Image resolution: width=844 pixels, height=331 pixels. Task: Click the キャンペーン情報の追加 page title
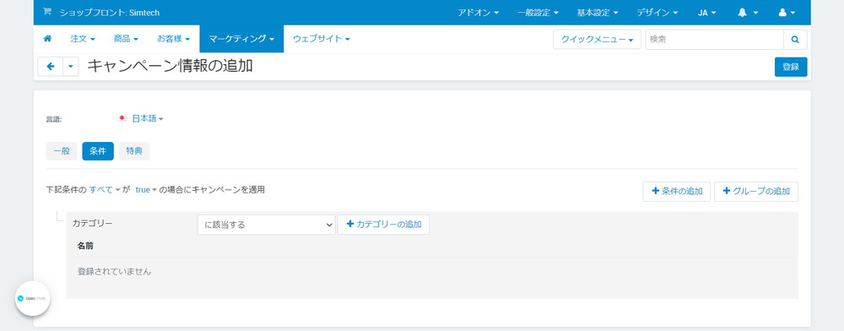170,66
